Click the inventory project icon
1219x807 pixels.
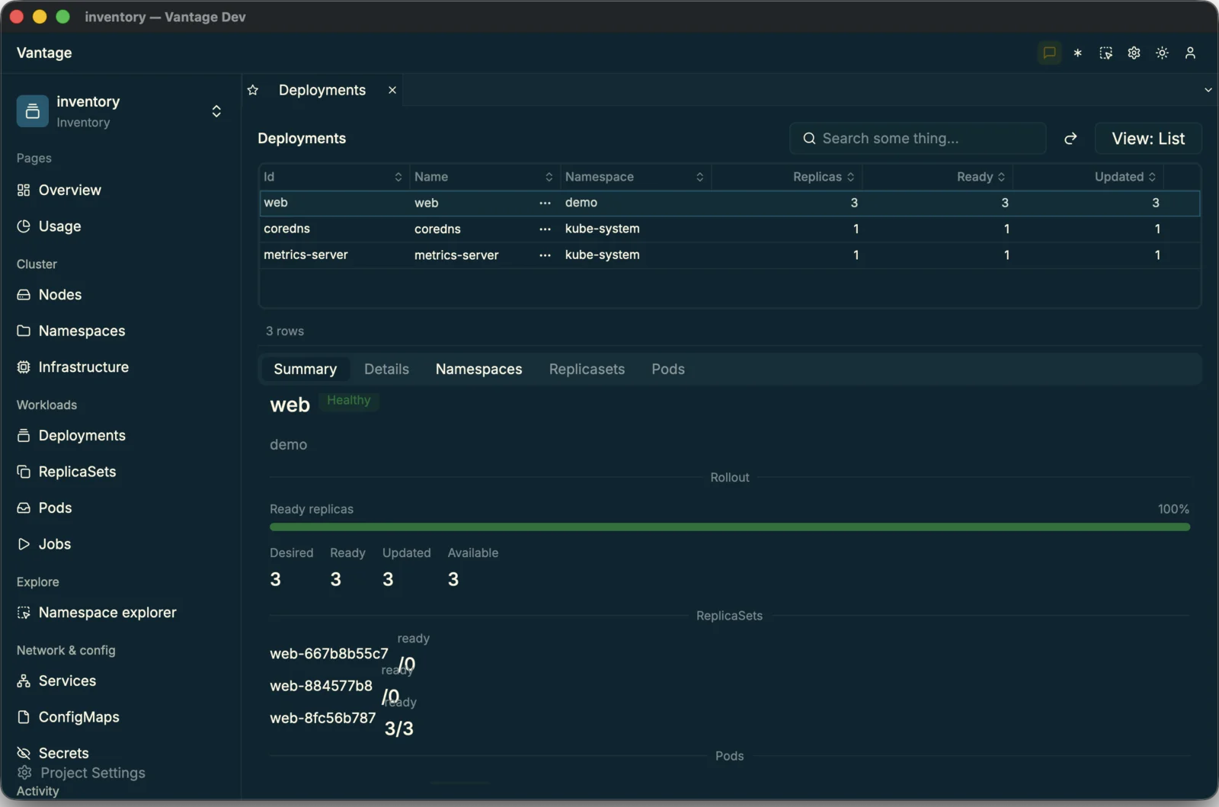point(33,111)
